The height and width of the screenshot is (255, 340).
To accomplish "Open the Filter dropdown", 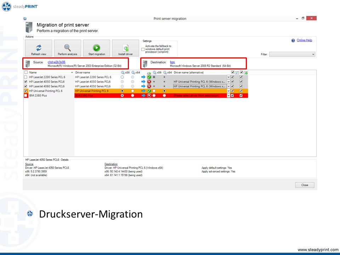I will click(292, 54).
